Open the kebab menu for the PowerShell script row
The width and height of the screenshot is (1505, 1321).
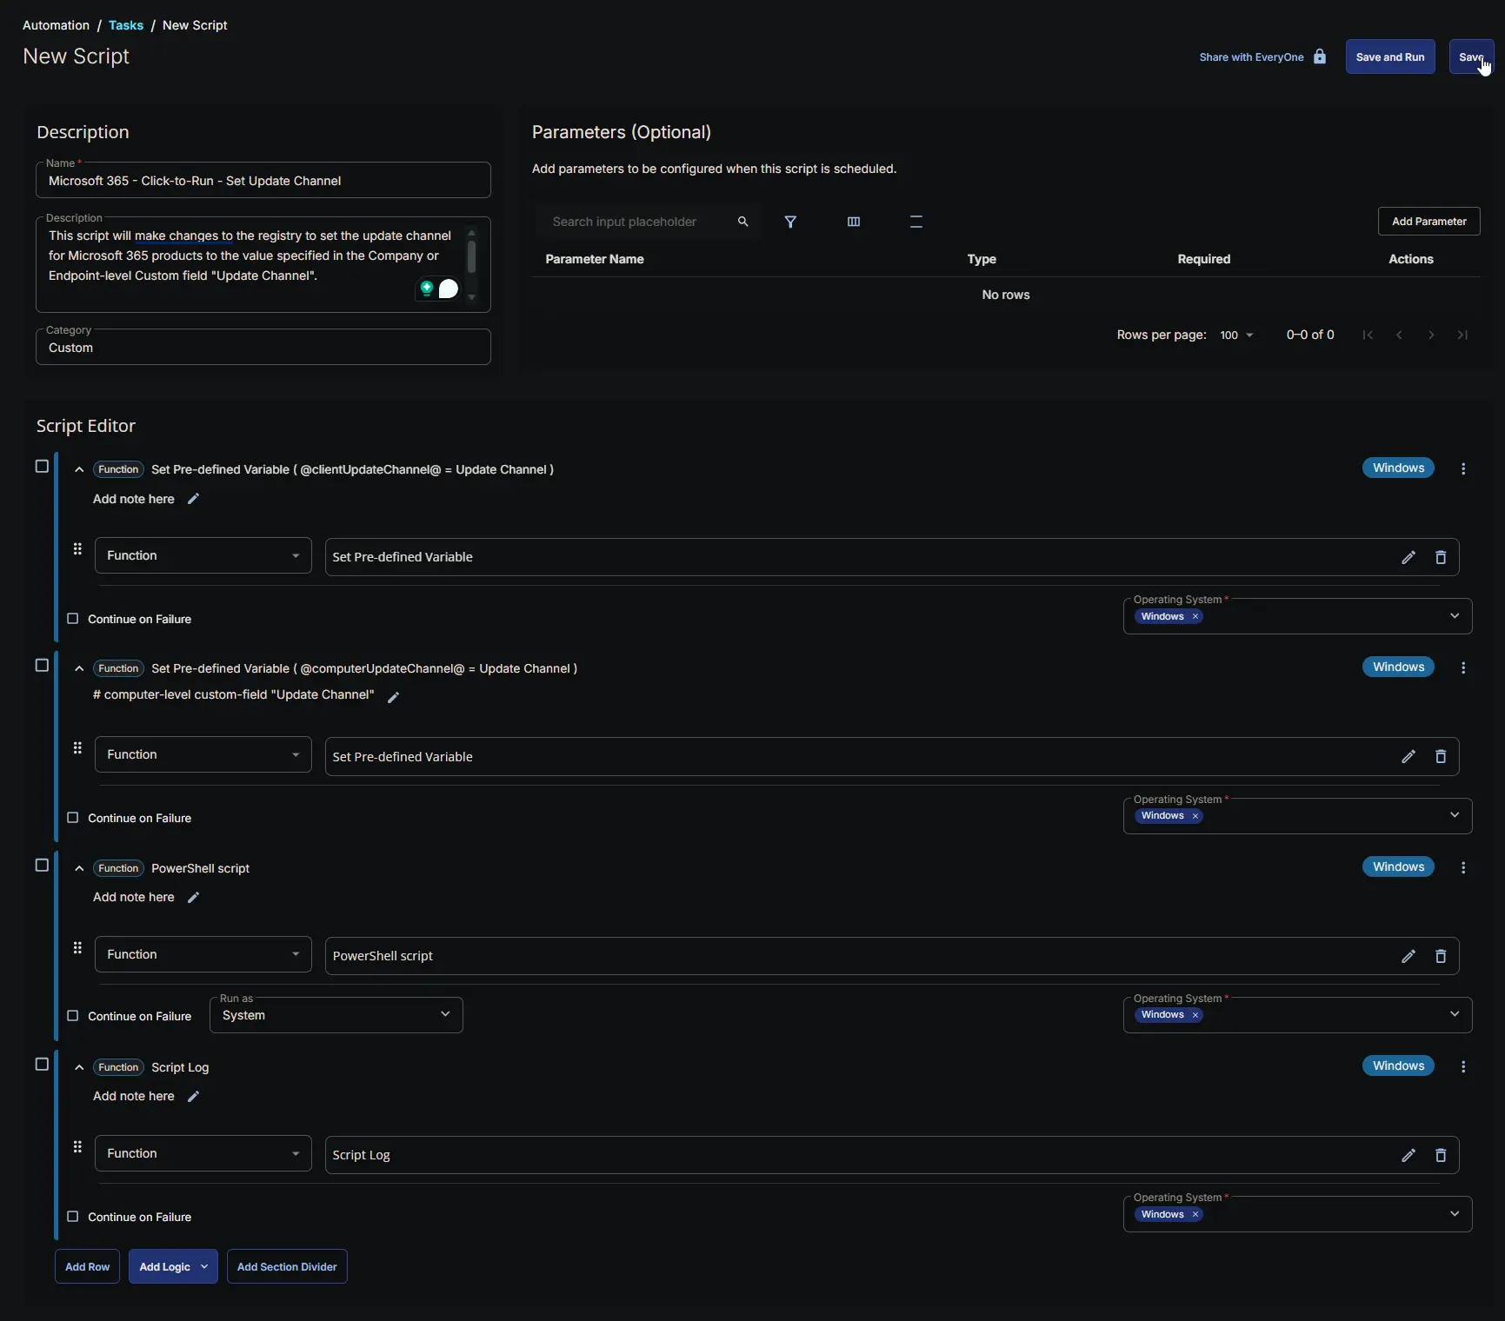pos(1462,867)
